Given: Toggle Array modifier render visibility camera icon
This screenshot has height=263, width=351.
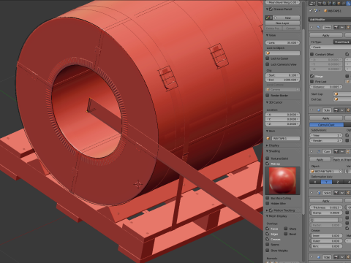Looking at the screenshot, I should click(x=336, y=27).
